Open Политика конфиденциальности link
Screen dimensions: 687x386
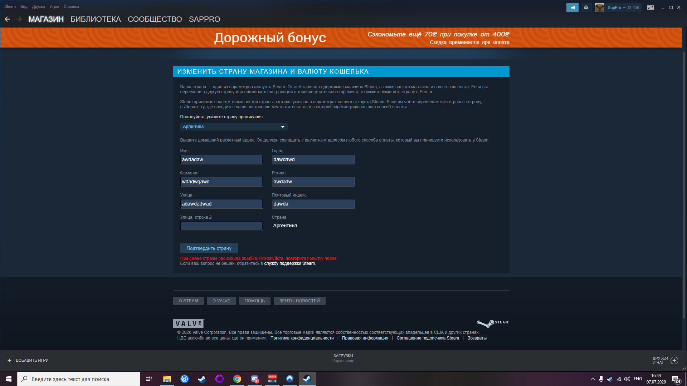pos(302,338)
